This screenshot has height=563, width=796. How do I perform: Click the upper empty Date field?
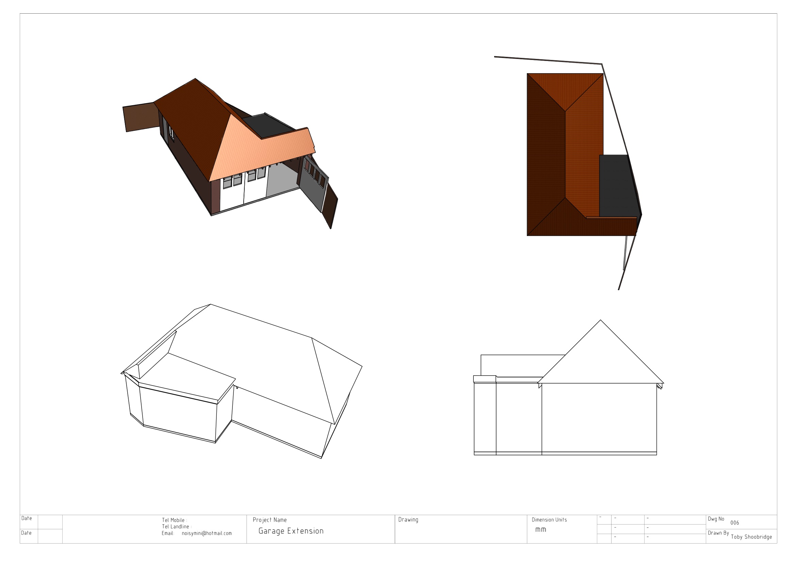(x=50, y=522)
